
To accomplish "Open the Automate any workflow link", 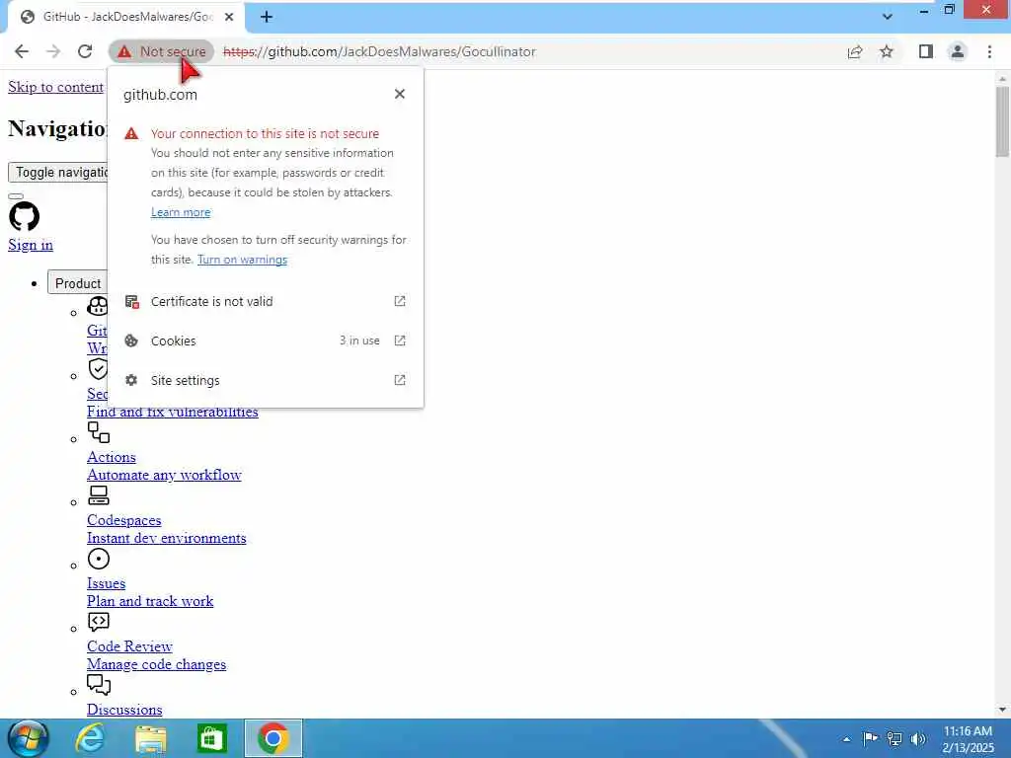I will tap(164, 475).
